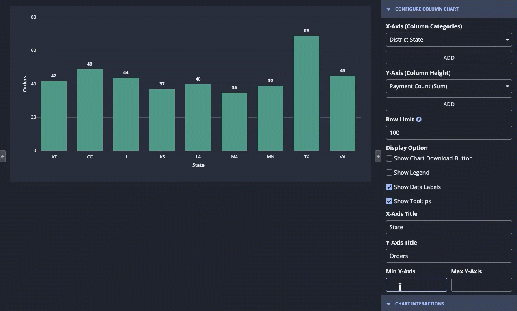The height and width of the screenshot is (311, 517).
Task: Click the Row Limit input field
Action: (x=449, y=133)
